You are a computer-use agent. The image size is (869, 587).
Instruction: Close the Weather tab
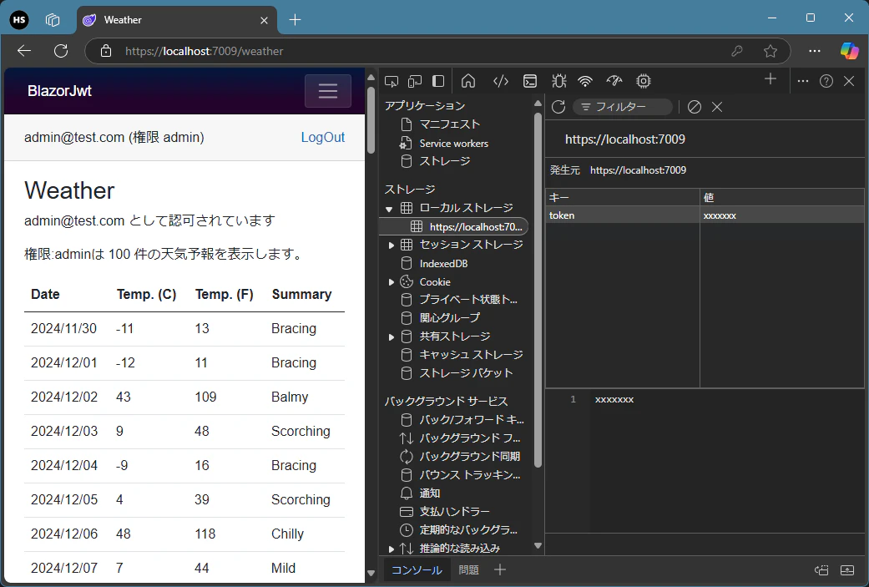(265, 21)
